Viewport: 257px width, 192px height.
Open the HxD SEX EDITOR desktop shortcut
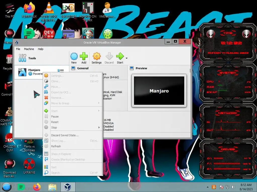(69, 10)
